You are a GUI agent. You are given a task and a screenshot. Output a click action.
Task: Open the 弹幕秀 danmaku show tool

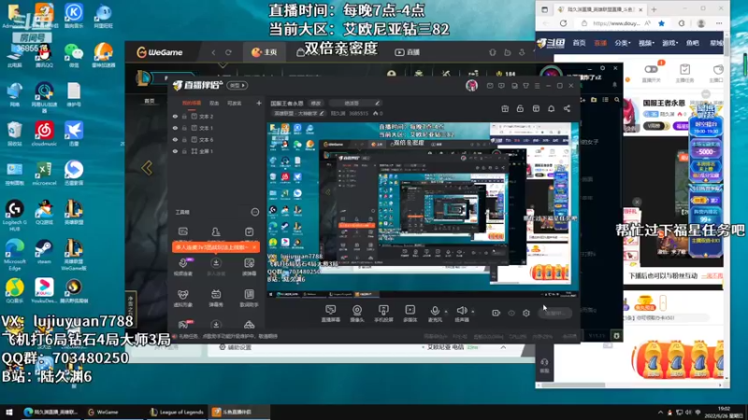216,298
